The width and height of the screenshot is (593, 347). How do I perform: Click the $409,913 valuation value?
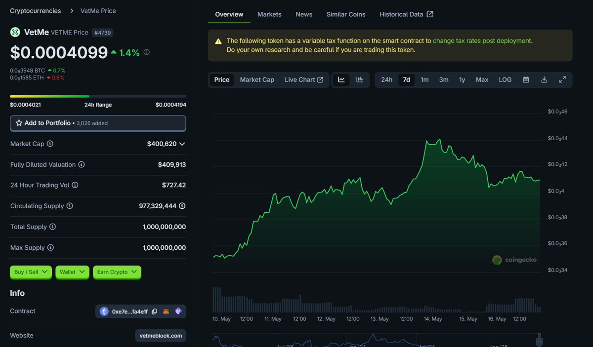172,164
